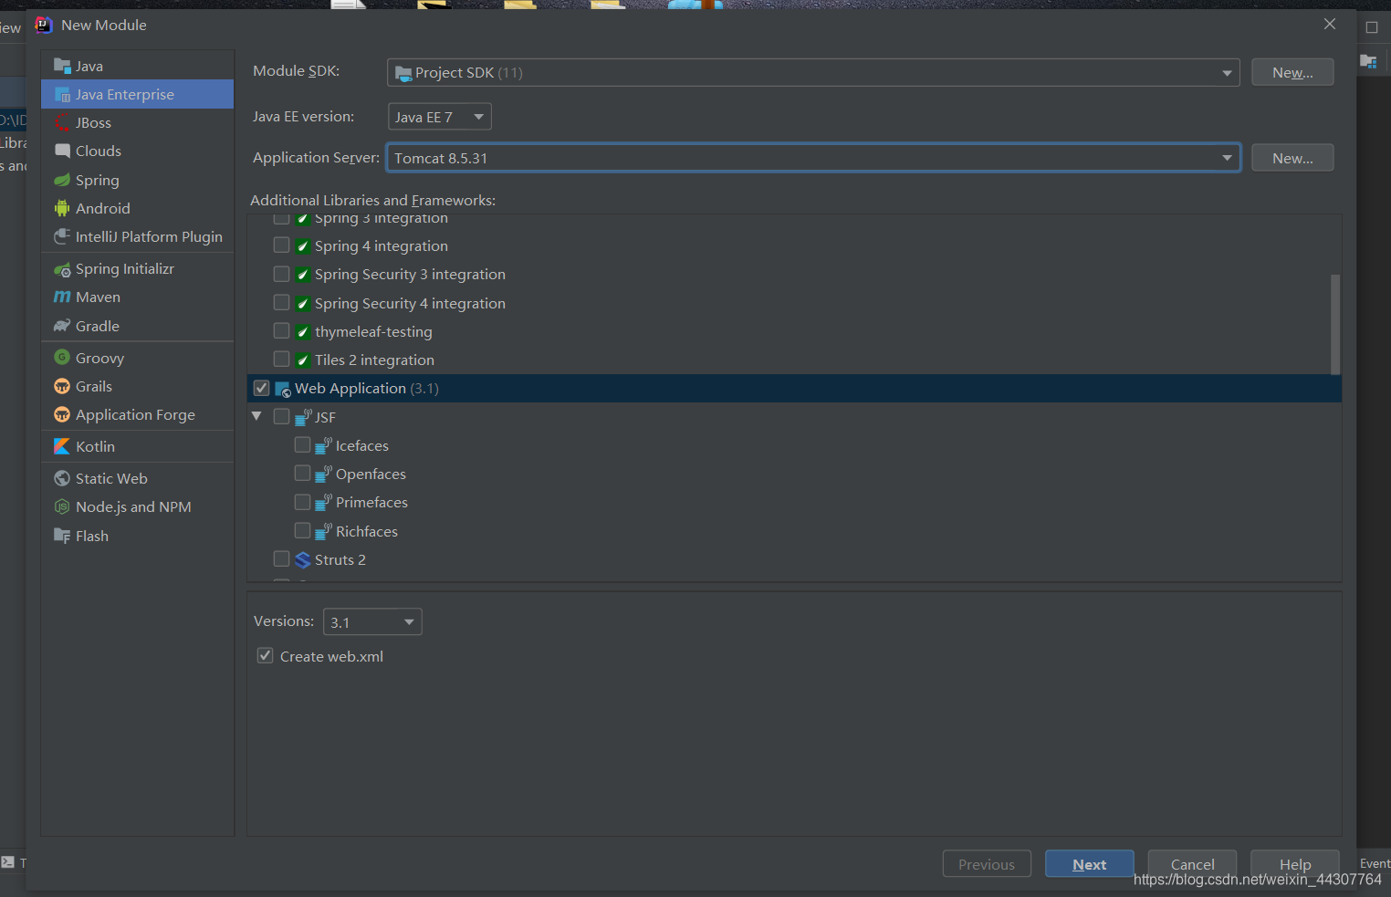Click the frameworks list scrollbar thumb
Viewport: 1391px width, 897px height.
[x=1335, y=324]
